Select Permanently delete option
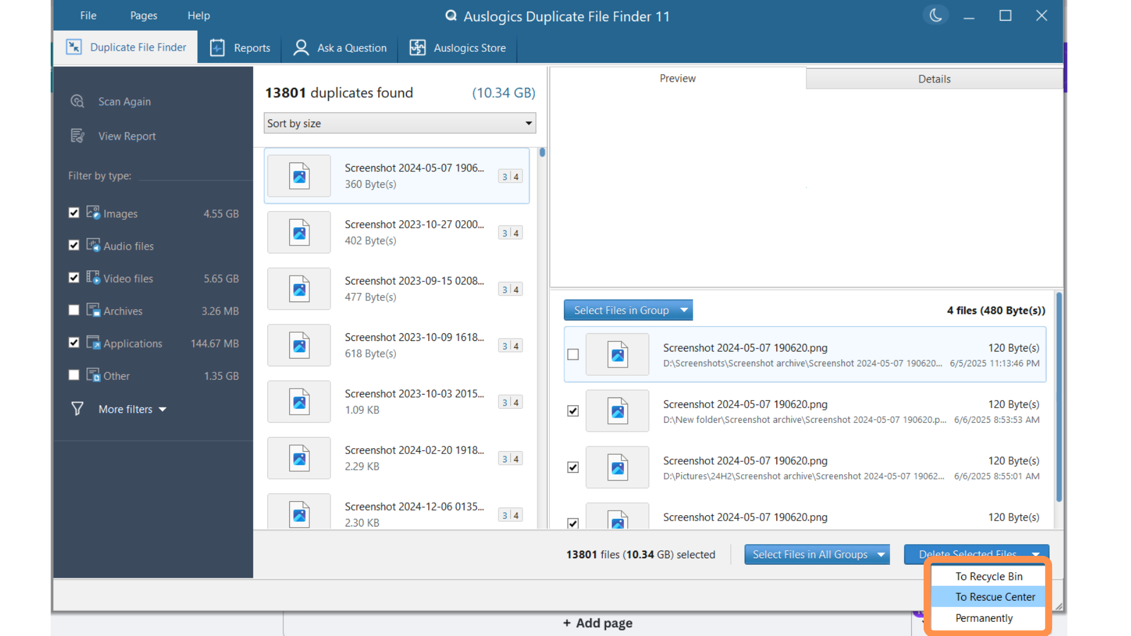 coord(984,618)
